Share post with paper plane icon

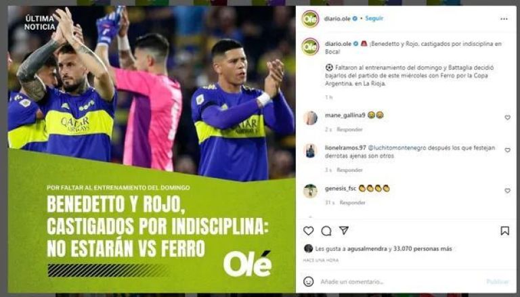344,231
